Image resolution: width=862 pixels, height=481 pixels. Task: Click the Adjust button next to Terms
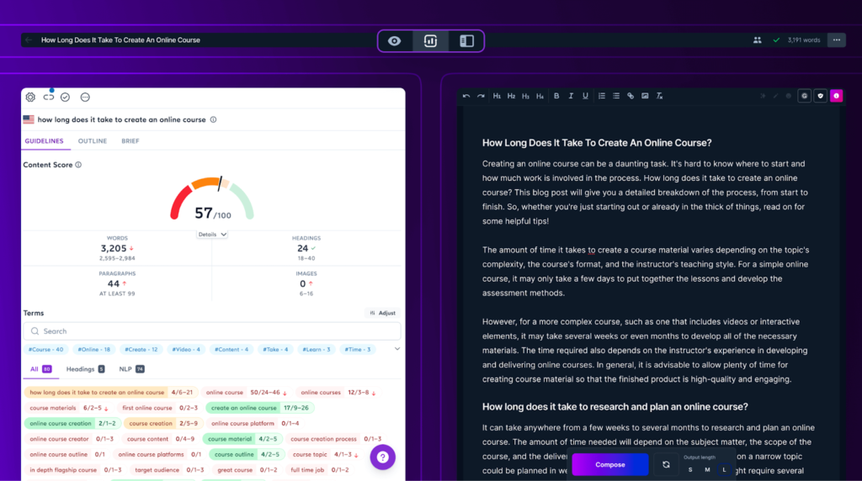tap(382, 313)
